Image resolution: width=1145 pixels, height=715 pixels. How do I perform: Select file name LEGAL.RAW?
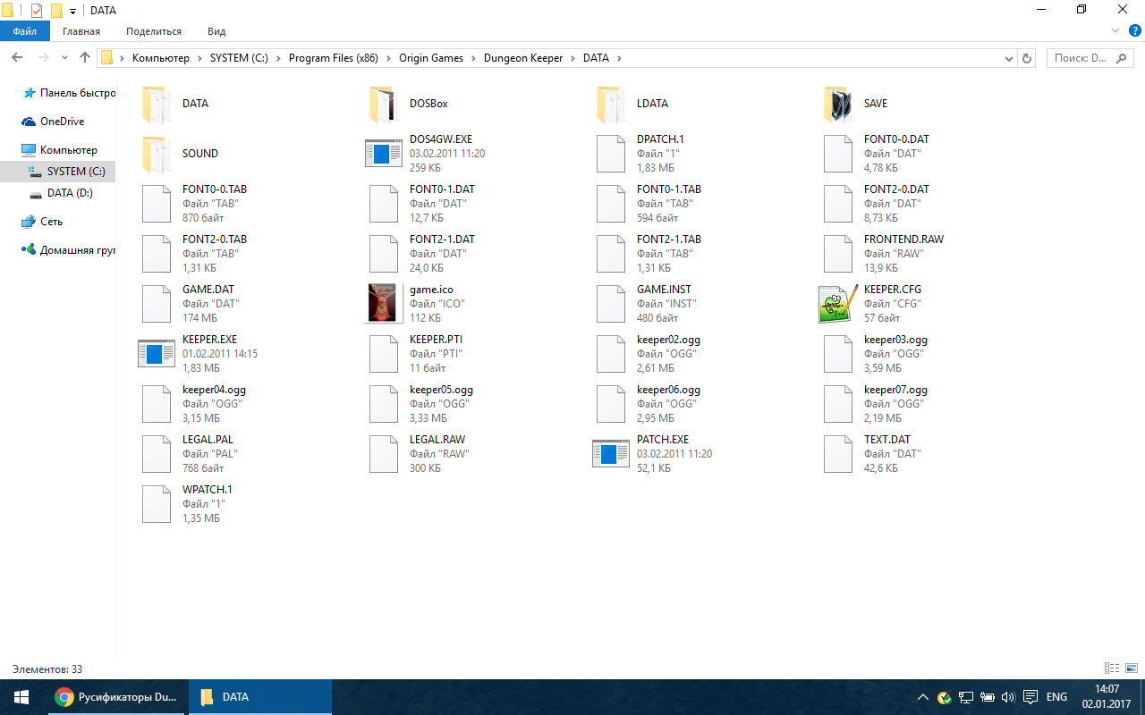coord(437,440)
